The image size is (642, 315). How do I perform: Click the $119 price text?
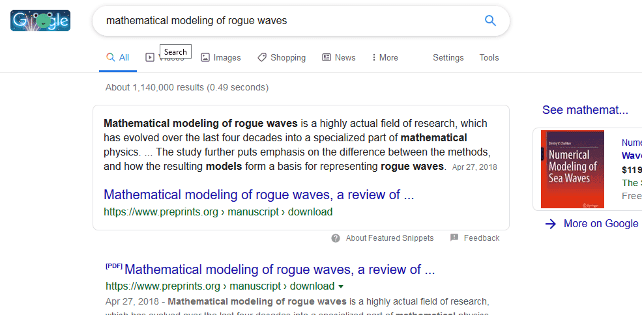point(632,170)
